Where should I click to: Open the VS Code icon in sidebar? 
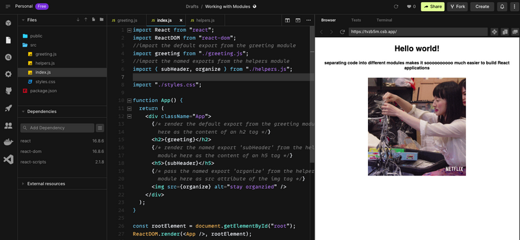pyautogui.click(x=8, y=159)
